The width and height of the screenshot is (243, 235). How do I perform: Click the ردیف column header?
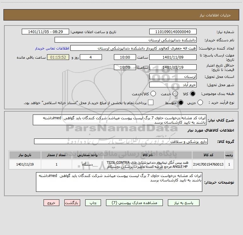[x=229, y=155]
